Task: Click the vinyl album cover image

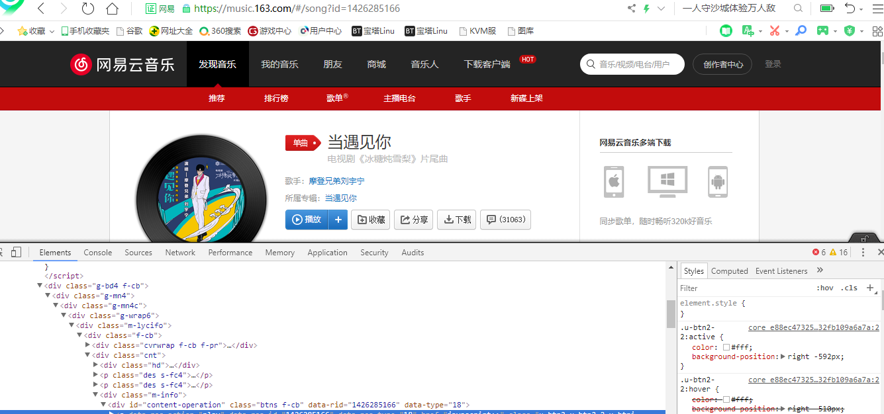Action: (202, 190)
